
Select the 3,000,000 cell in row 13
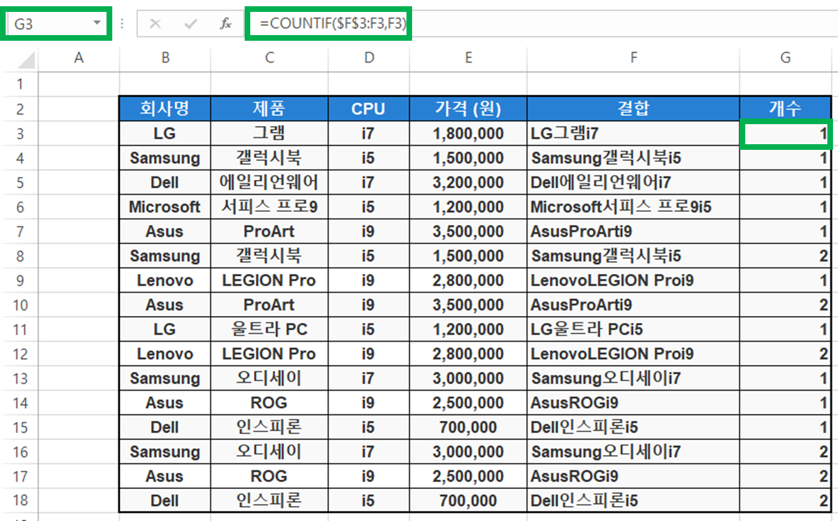click(469, 379)
